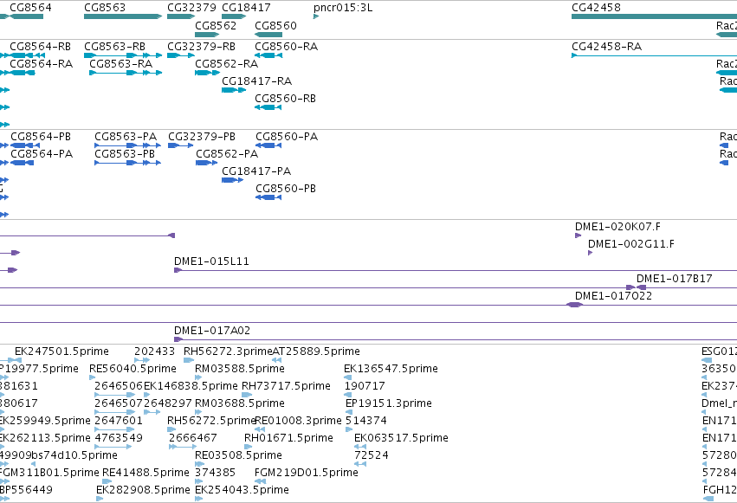Image resolution: width=737 pixels, height=503 pixels.
Task: Select EST RM03588.5prime
Action: point(198,377)
